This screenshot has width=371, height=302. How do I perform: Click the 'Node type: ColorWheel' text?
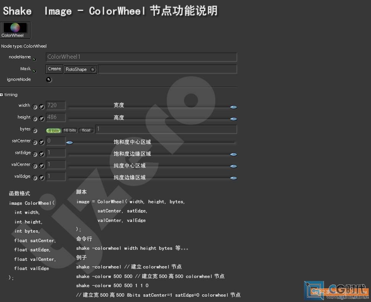pyautogui.click(x=24, y=46)
